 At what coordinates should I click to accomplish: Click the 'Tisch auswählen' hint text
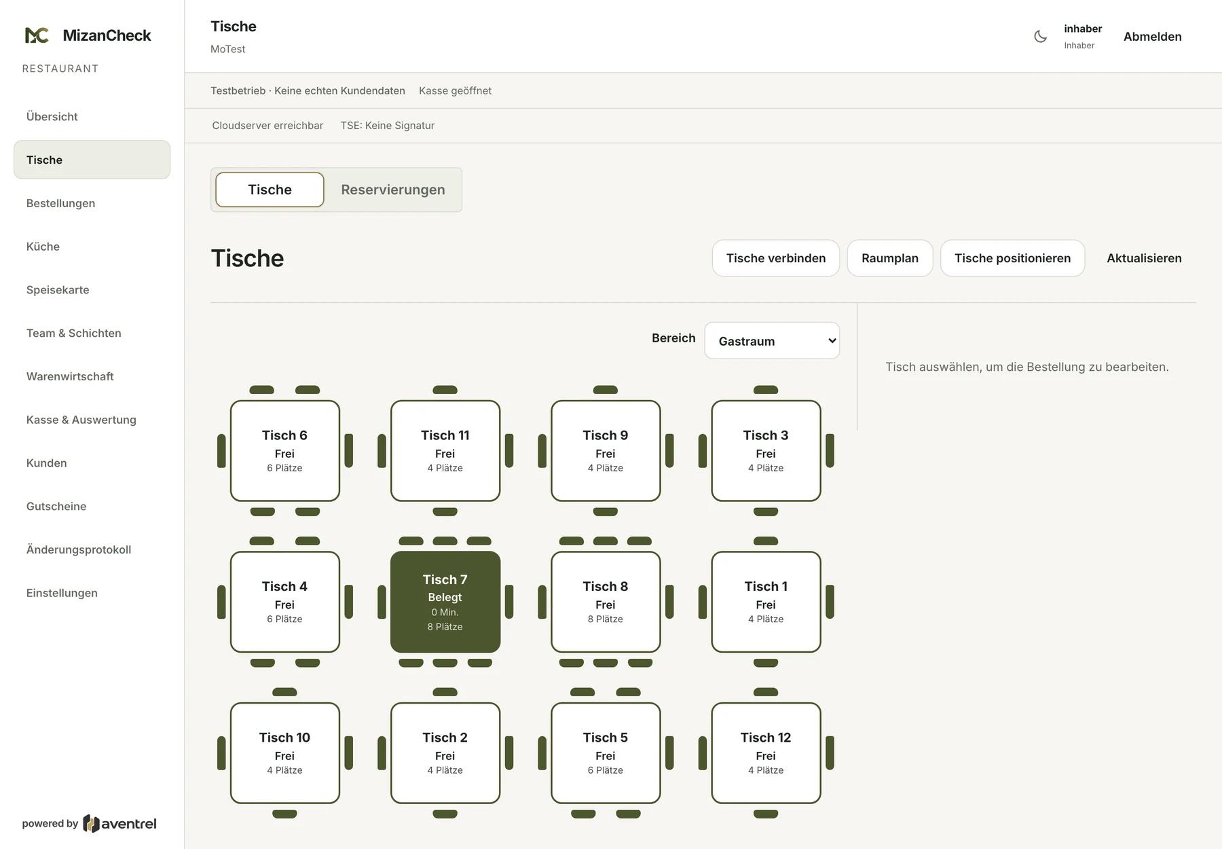click(1027, 367)
